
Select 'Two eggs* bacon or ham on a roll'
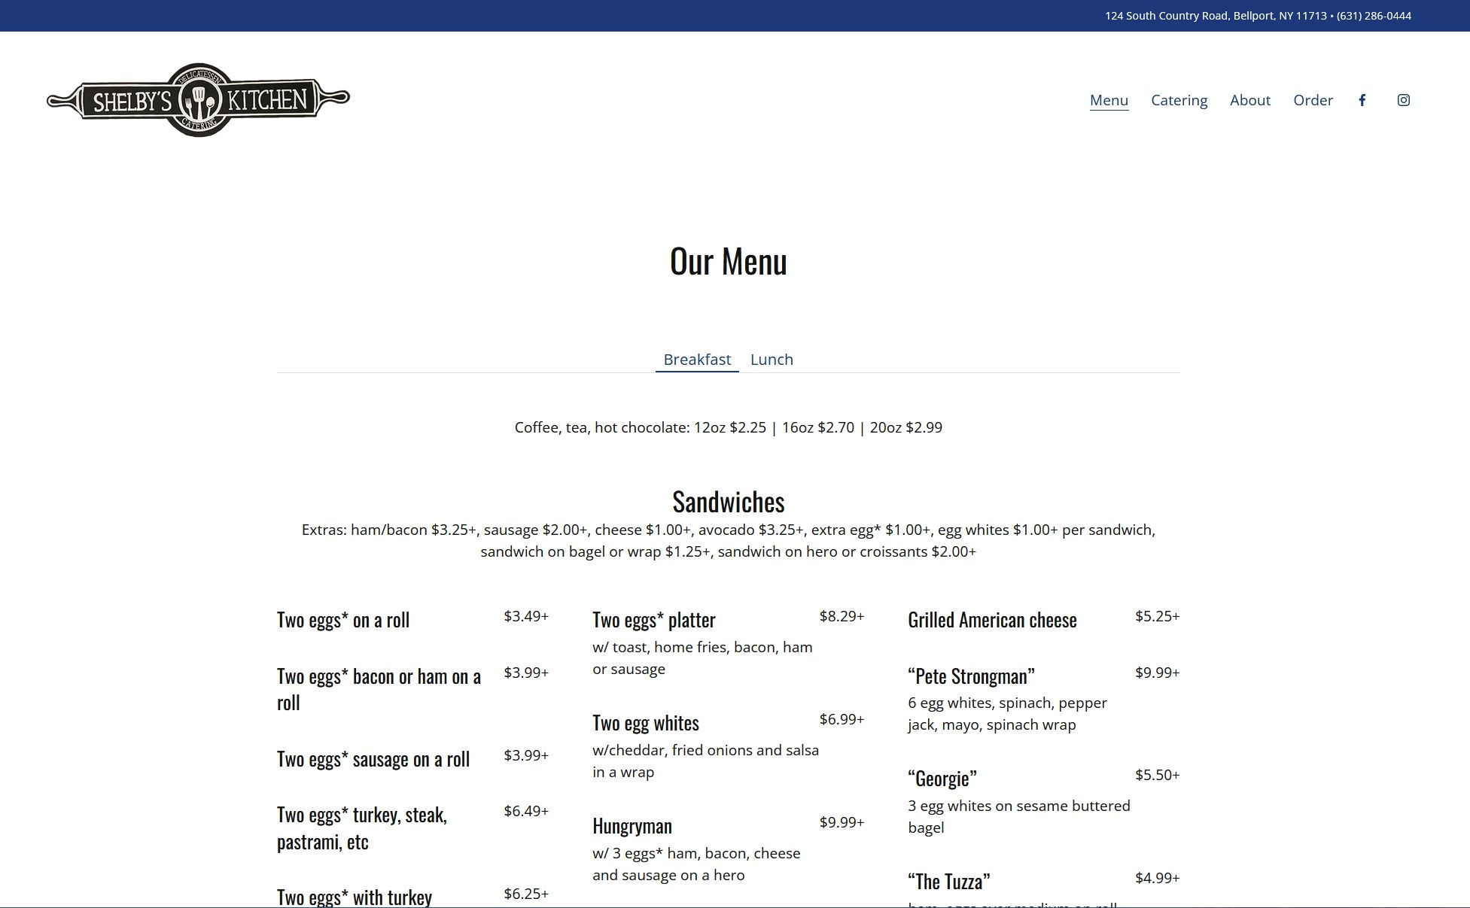[379, 689]
